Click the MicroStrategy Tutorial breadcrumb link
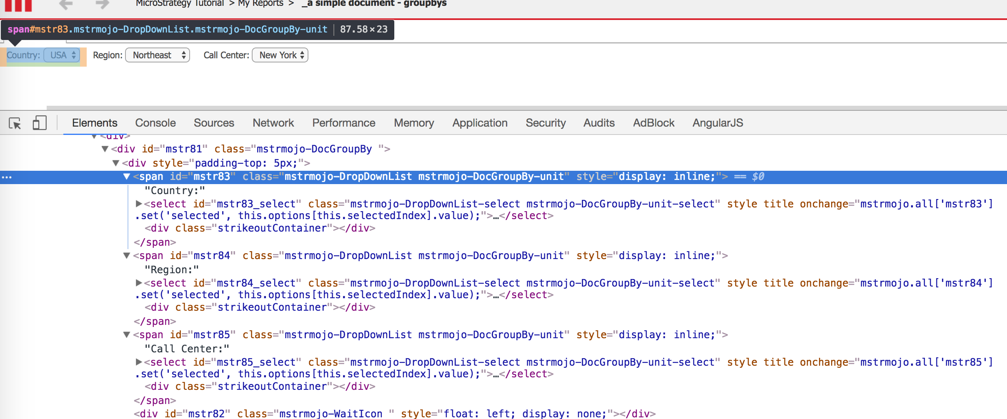The image size is (1007, 419). (180, 4)
